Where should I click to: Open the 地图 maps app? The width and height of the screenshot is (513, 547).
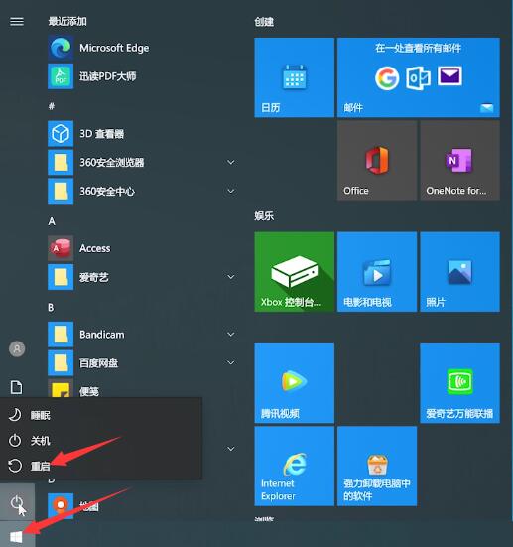point(141,506)
